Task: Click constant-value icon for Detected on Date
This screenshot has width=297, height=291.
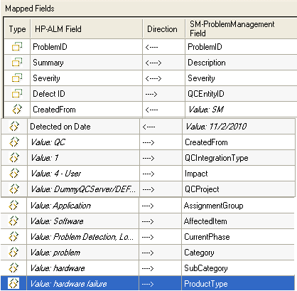Action: [x=14, y=126]
